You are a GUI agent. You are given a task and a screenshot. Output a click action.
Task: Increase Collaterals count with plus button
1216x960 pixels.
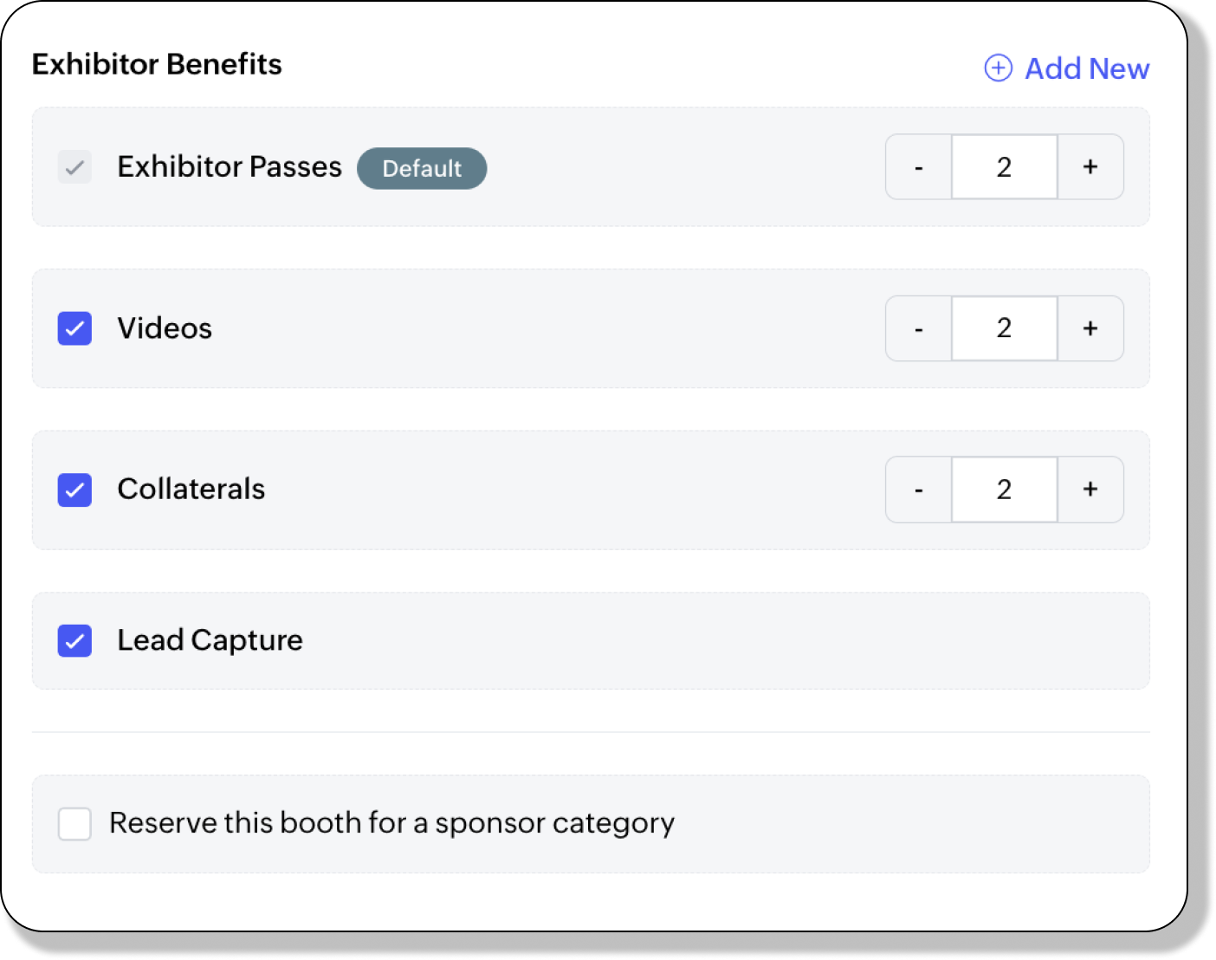pos(1090,490)
